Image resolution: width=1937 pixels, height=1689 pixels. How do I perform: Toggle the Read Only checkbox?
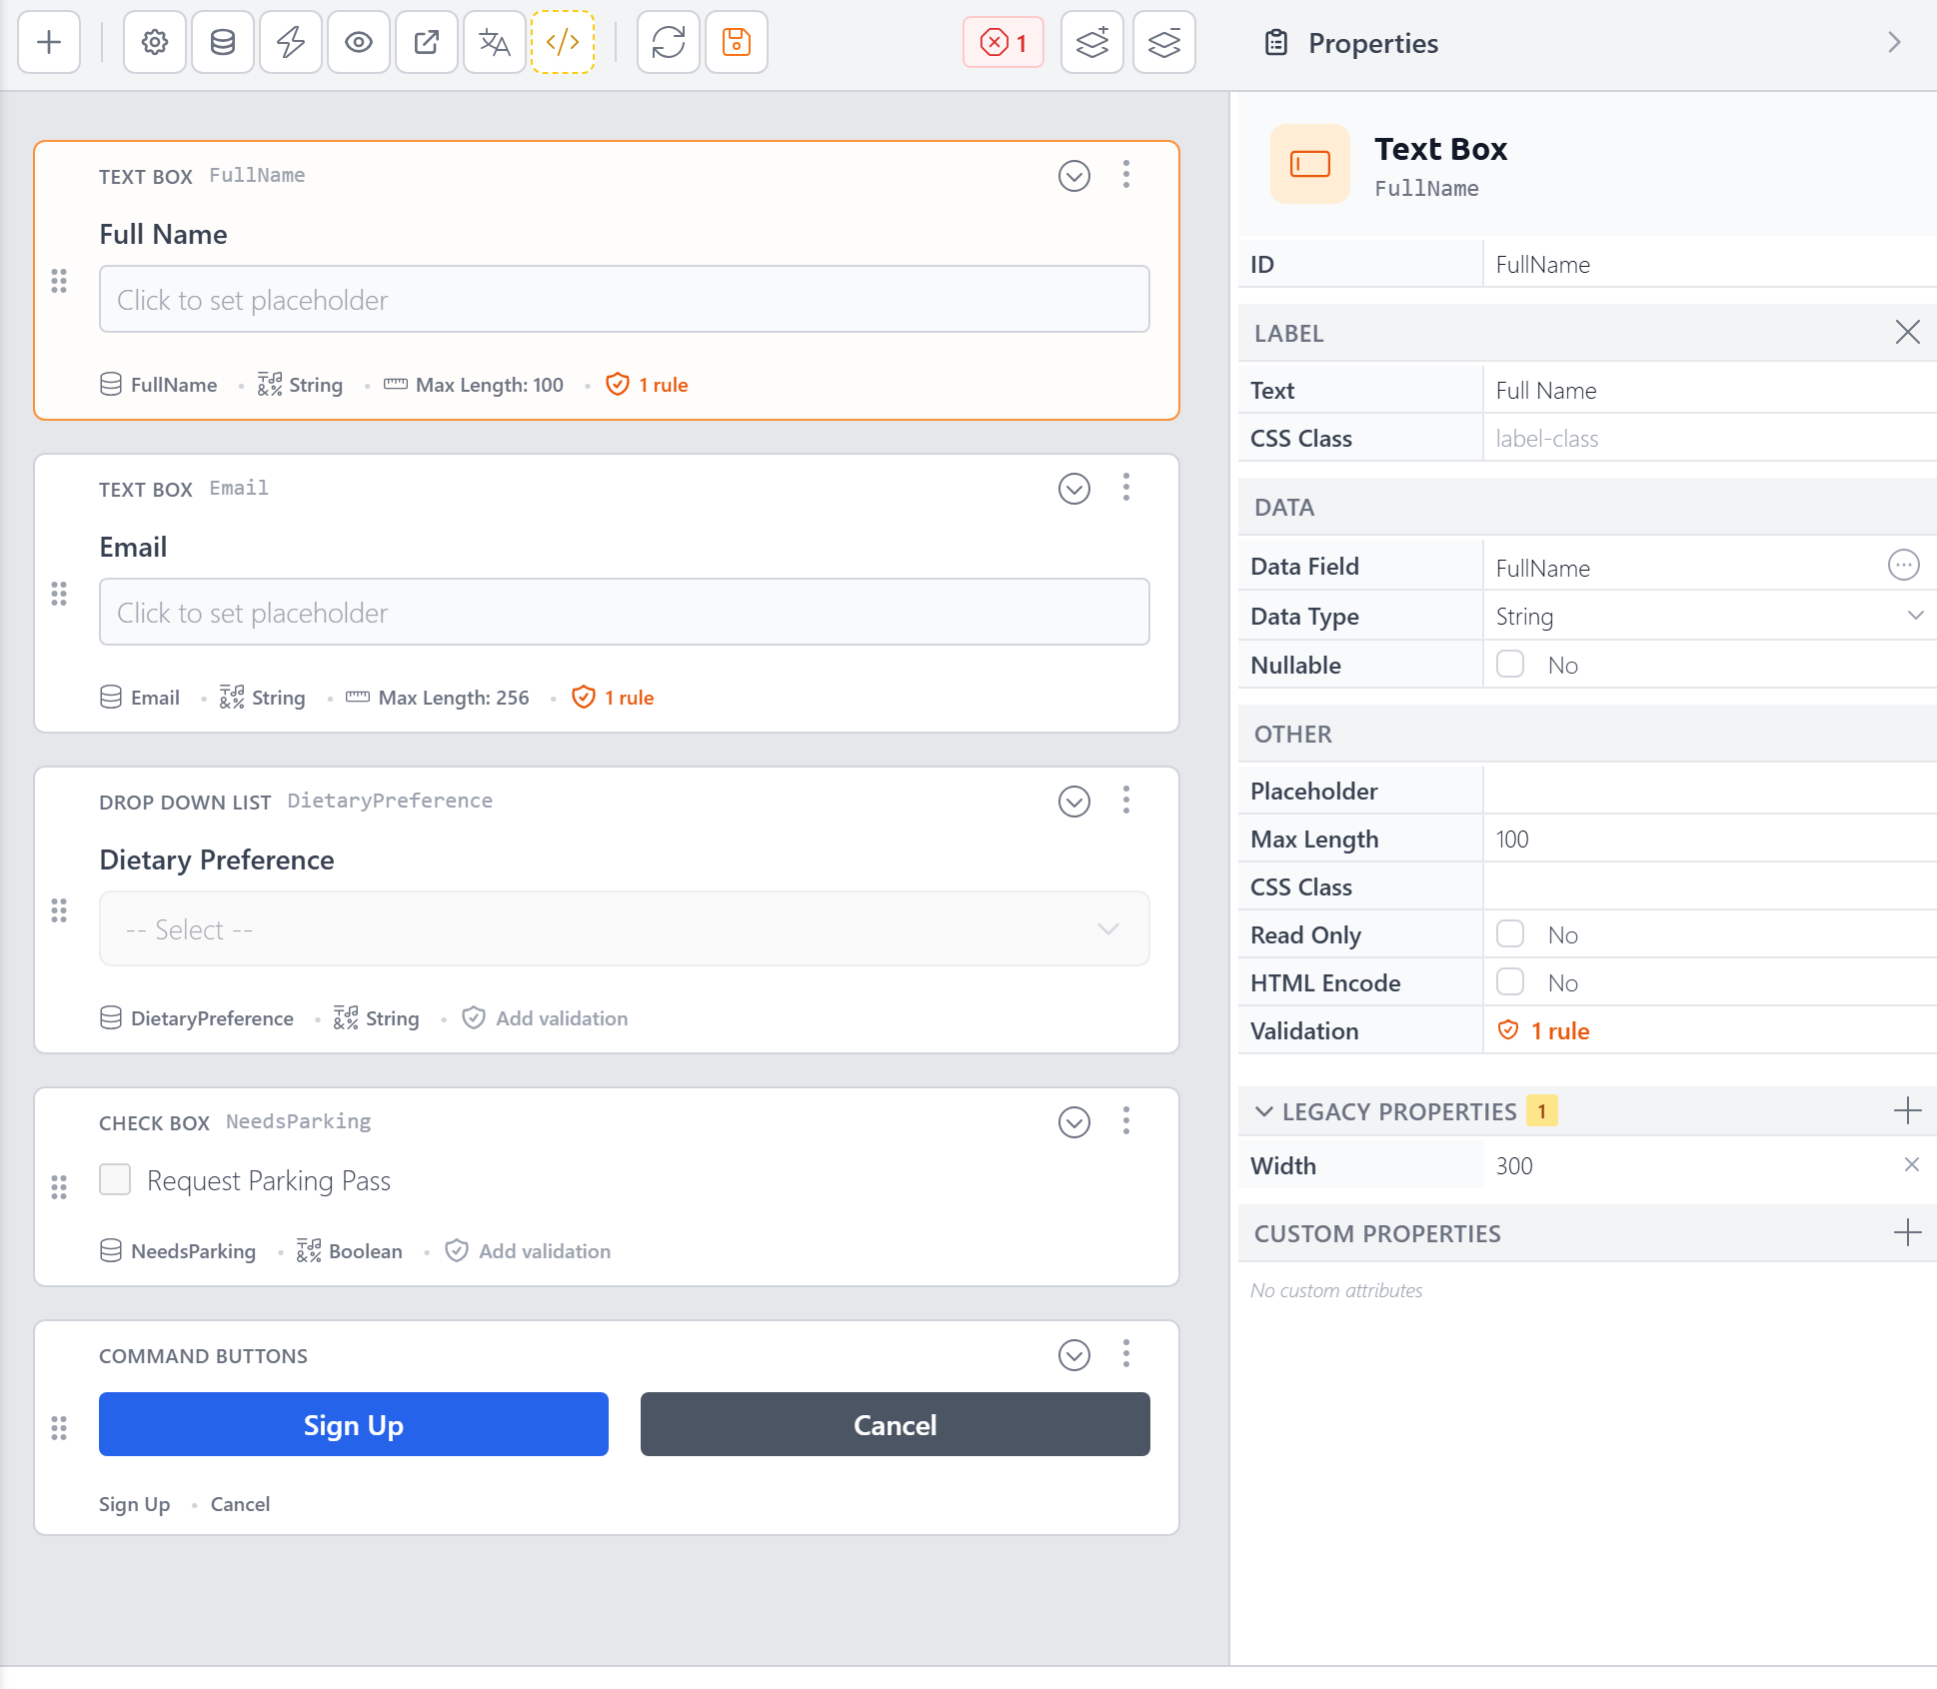coord(1510,933)
